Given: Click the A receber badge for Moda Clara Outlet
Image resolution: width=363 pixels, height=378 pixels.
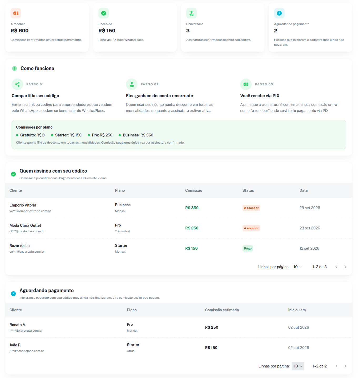Looking at the screenshot, I should (x=251, y=228).
